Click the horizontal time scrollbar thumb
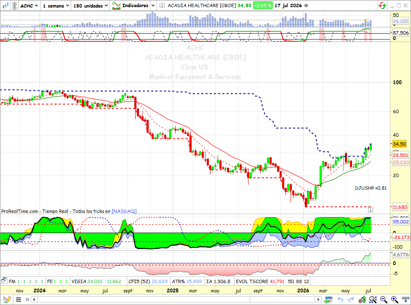 pyautogui.click(x=283, y=299)
